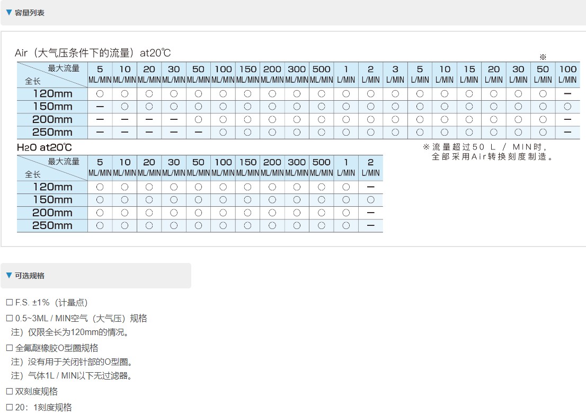Collapse the 可选规格 section header triangle
Viewport: 586px width, 413px height.
tap(8, 275)
